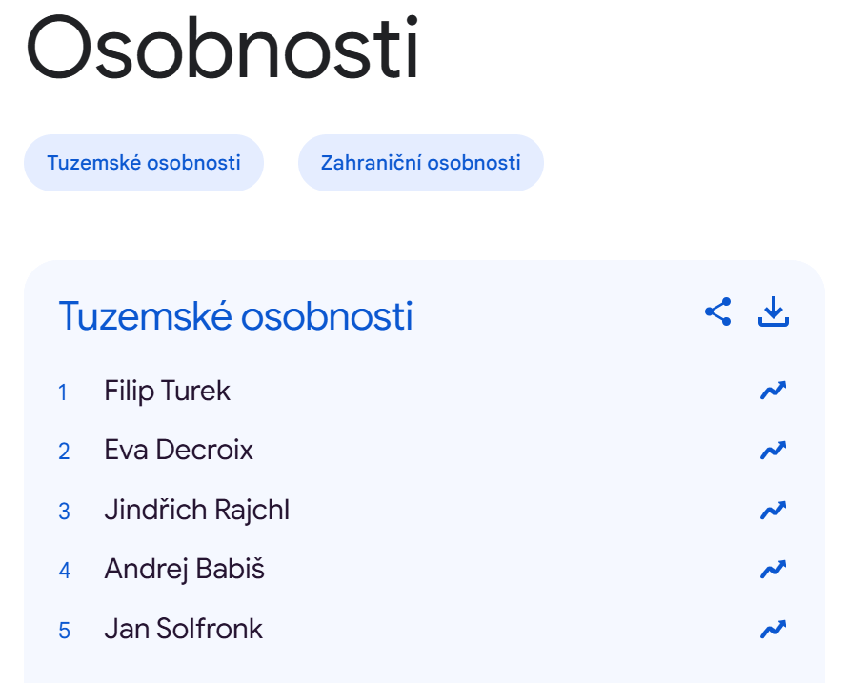Click trending arrow icon next to Jan Solfronk
The image size is (866, 683).
(773, 629)
